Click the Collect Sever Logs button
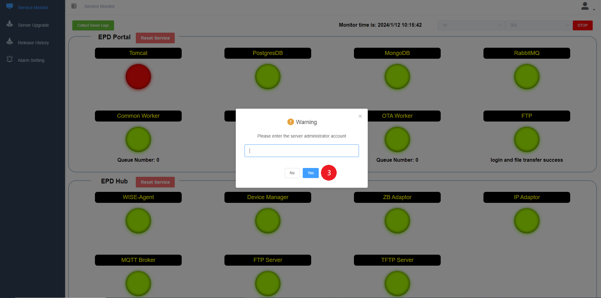The width and height of the screenshot is (601, 298). pyautogui.click(x=93, y=25)
